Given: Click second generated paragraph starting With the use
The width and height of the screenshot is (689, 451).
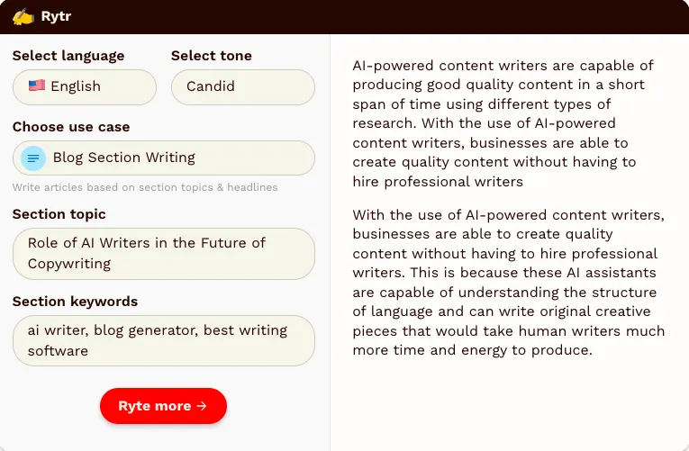Looking at the screenshot, I should tap(509, 283).
